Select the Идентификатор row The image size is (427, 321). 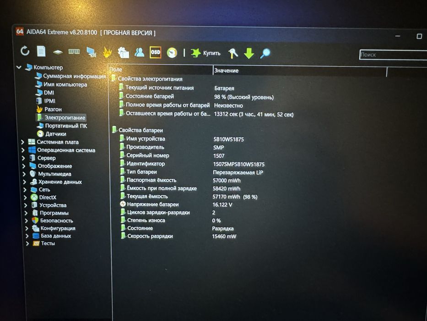tap(146, 164)
